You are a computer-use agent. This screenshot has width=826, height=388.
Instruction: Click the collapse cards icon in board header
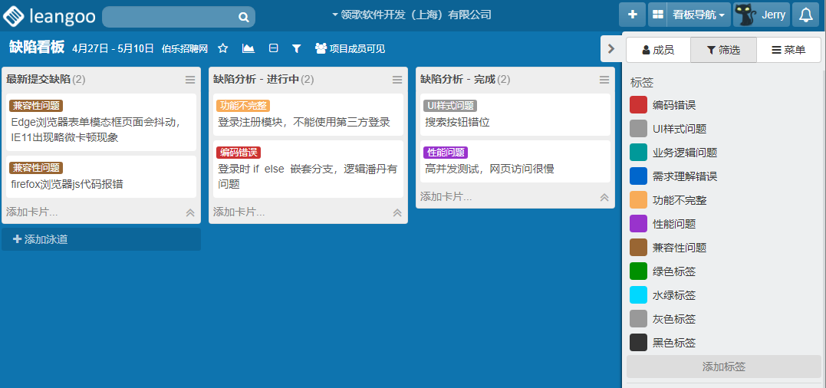click(x=273, y=48)
